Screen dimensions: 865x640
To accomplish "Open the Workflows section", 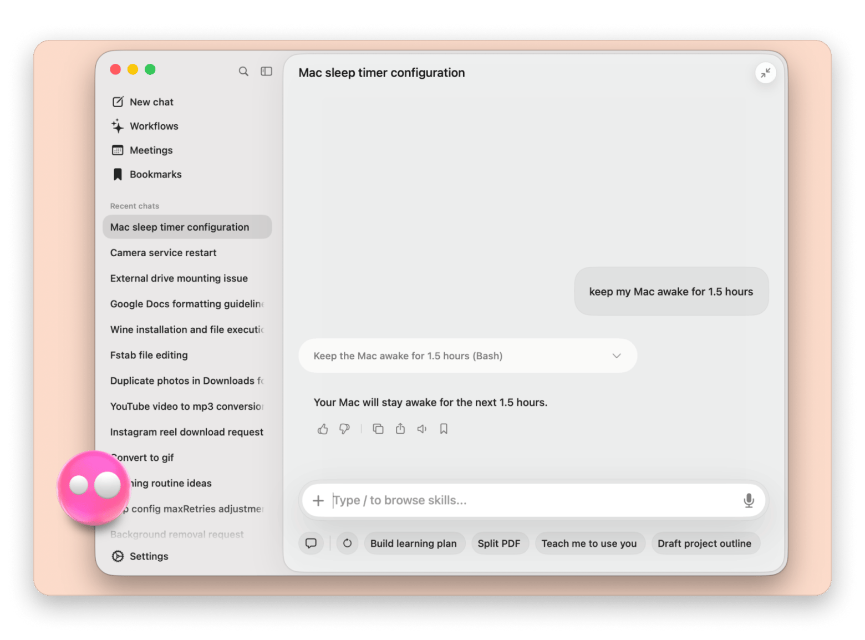I will point(145,126).
